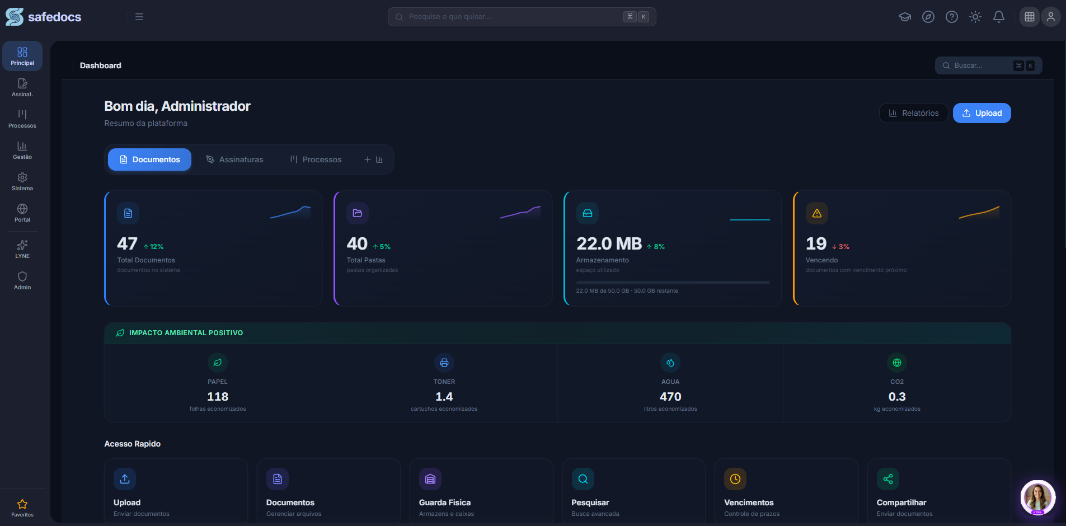The height and width of the screenshot is (526, 1066).
Task: Open the Assinat. sidebar section
Action: [x=22, y=87]
